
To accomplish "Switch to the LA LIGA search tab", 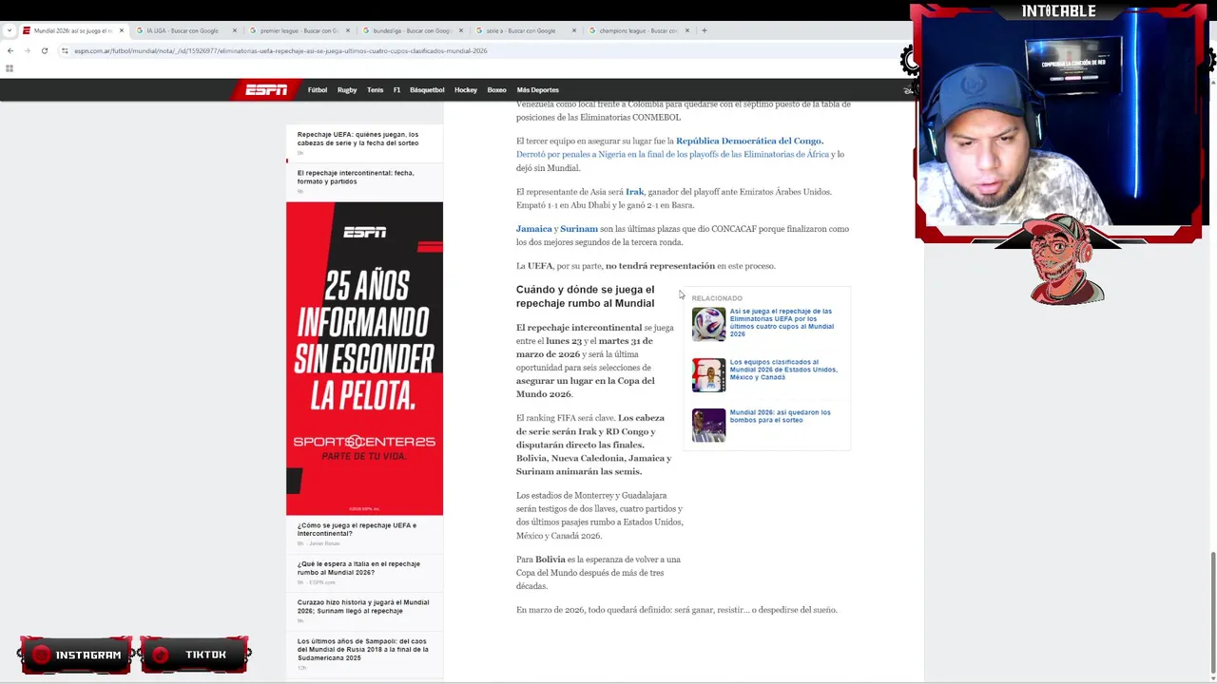I will [x=185, y=30].
